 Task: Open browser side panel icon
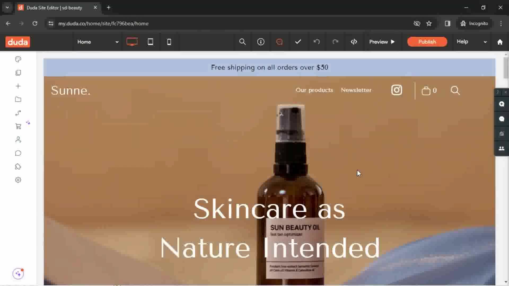[x=447, y=24]
